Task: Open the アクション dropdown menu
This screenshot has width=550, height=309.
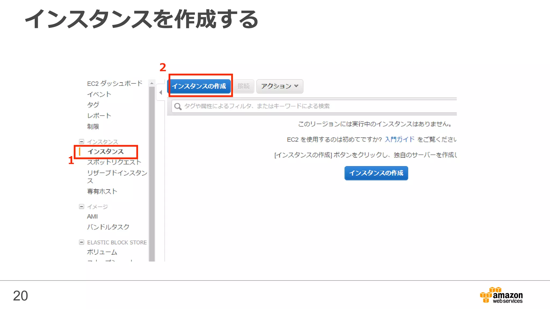Action: 280,86
